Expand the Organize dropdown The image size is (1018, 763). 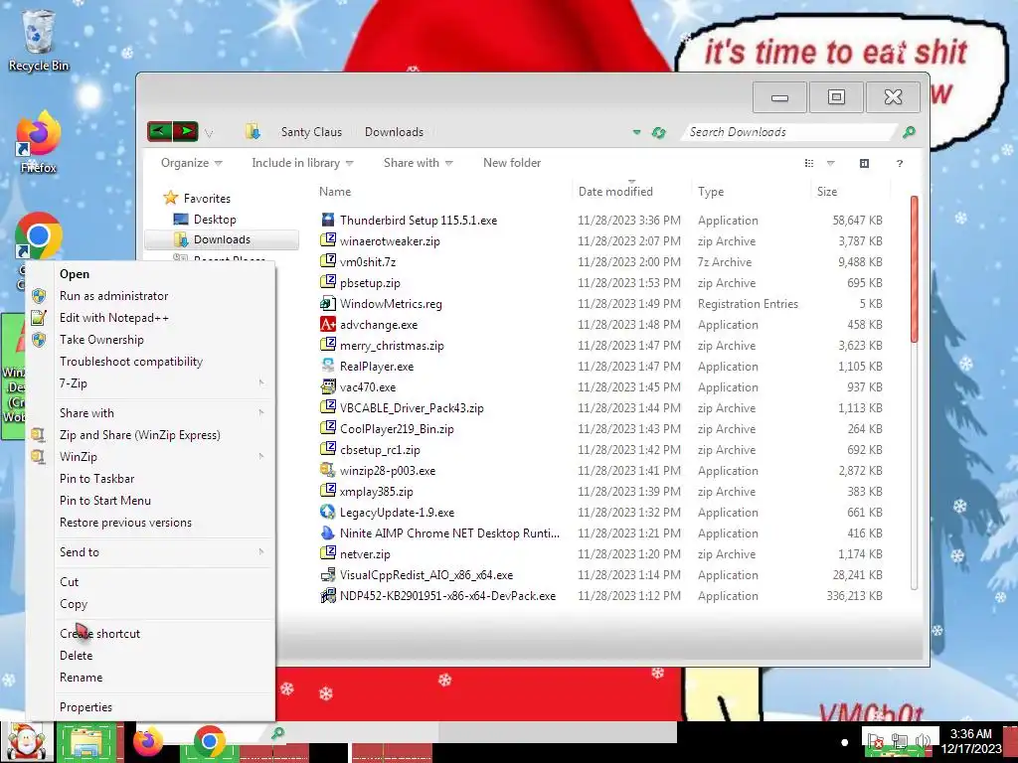point(192,163)
